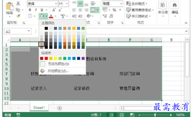The height and width of the screenshot is (117, 192).
Task: Pick black theme color swatch
Action: point(46,29)
